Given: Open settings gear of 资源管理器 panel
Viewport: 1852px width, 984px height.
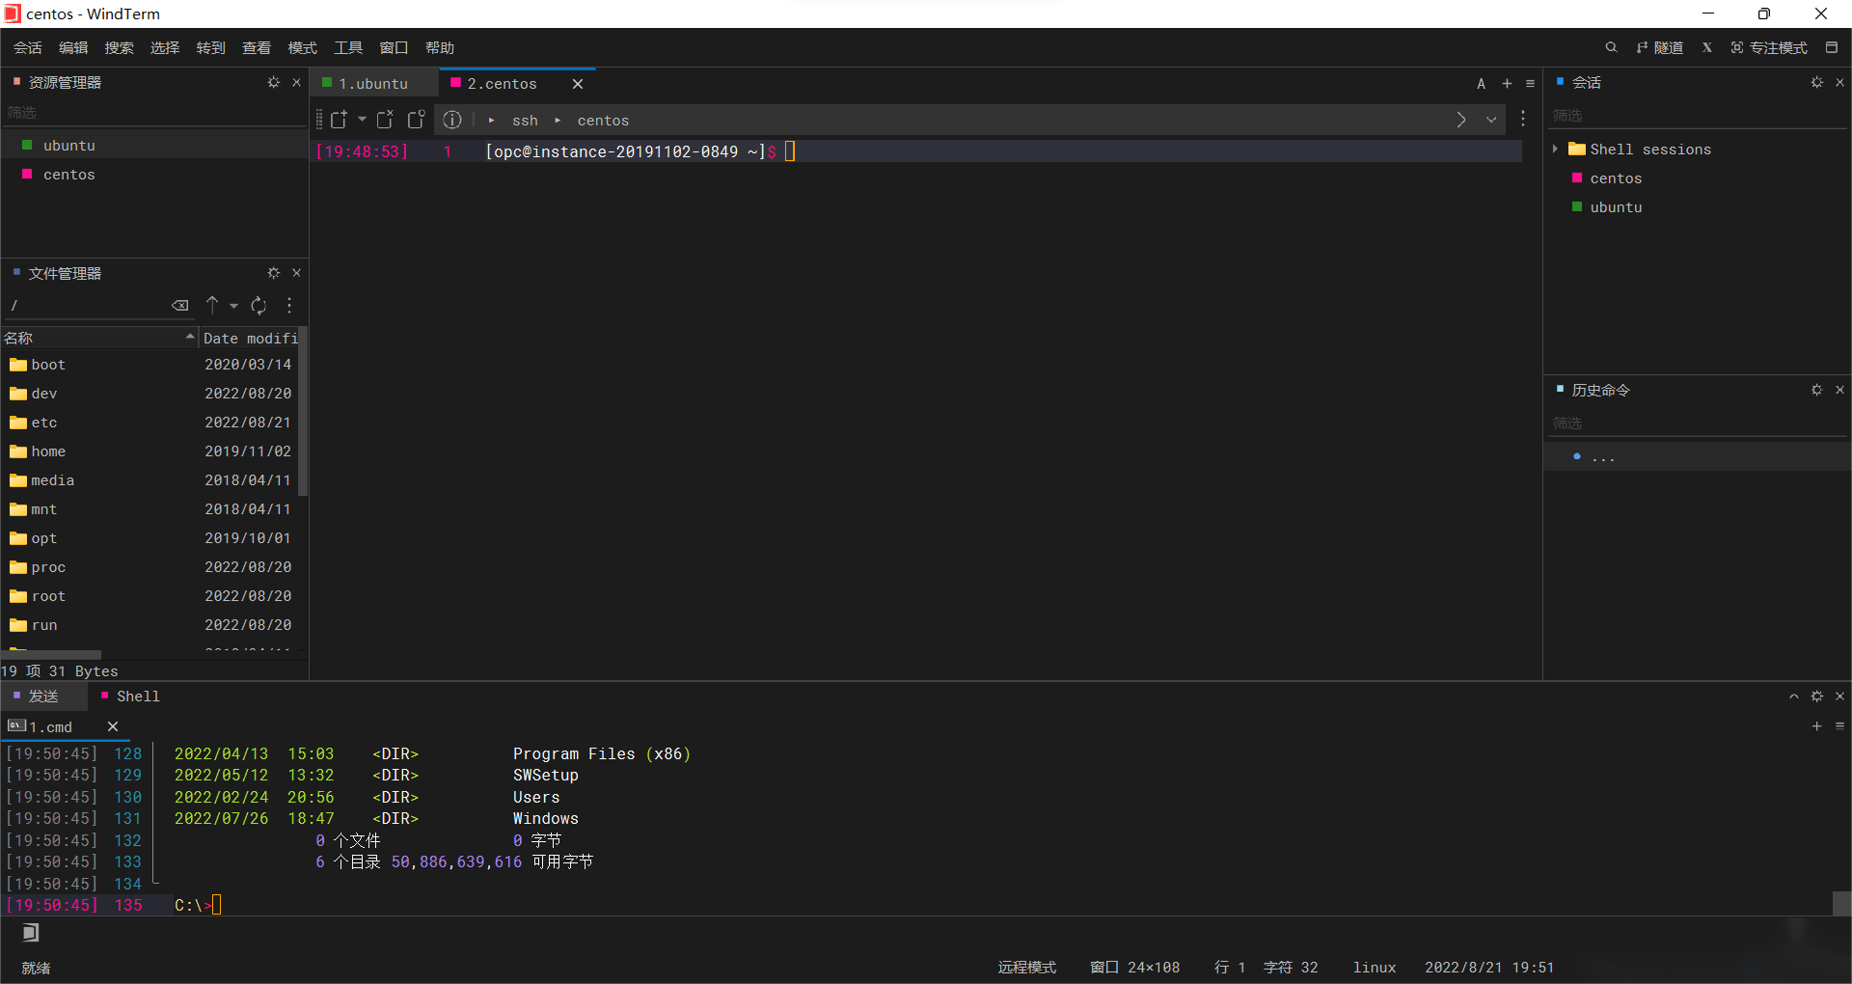Looking at the screenshot, I should (x=274, y=83).
